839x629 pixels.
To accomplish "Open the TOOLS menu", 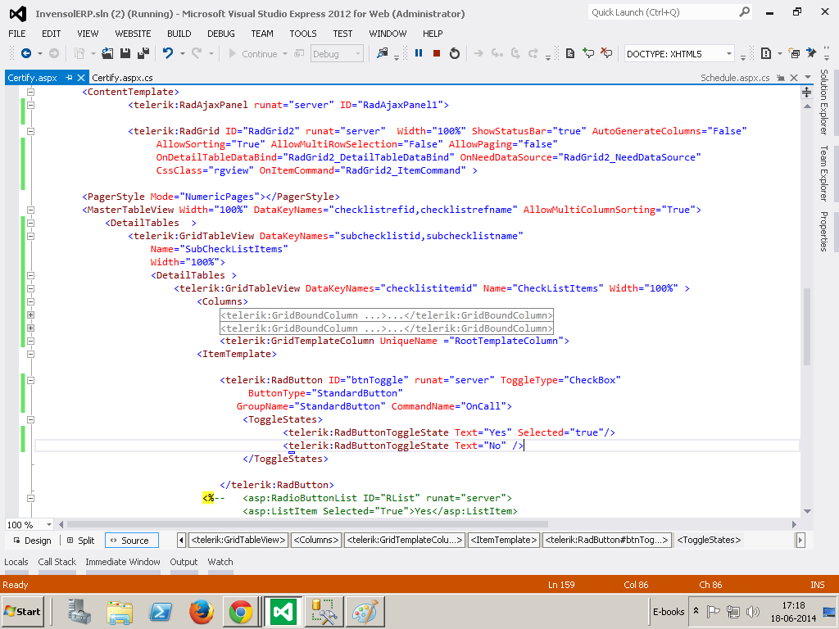I will 303,33.
